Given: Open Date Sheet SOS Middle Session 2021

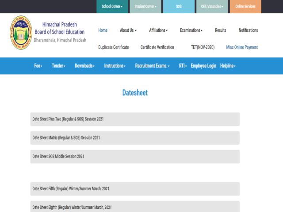Looking at the screenshot, I should (135, 157).
